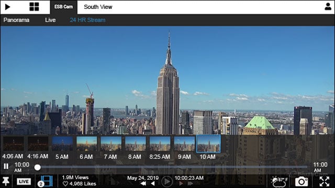Enter fullscreen with expand arrows icon

(325, 182)
